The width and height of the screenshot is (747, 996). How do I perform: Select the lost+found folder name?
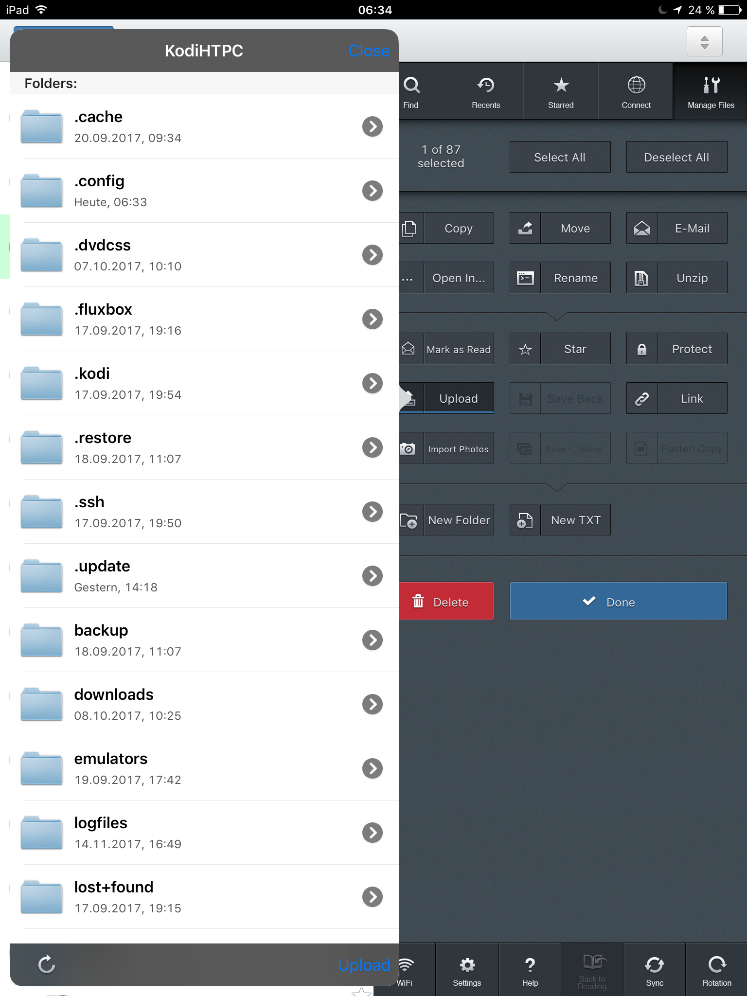click(114, 887)
